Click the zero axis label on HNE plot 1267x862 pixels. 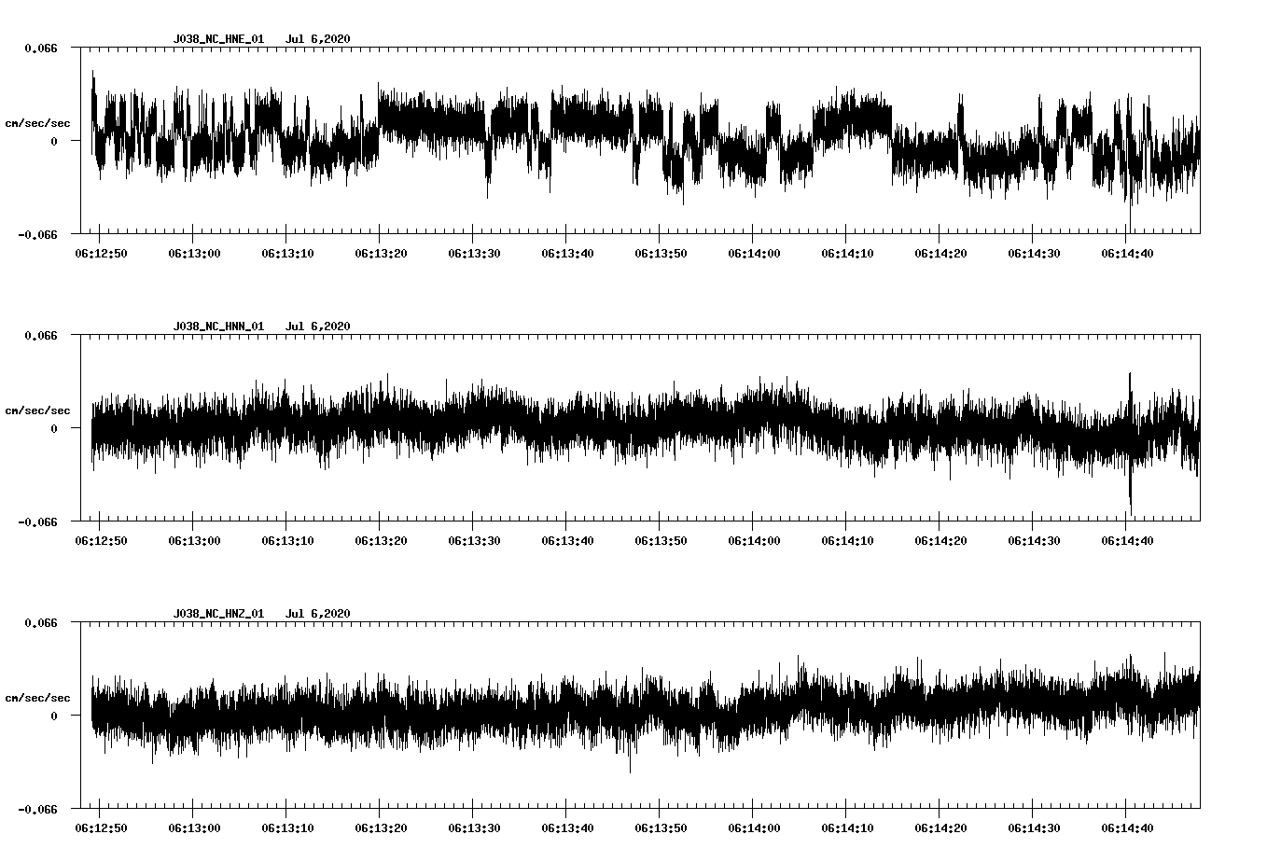(x=53, y=141)
